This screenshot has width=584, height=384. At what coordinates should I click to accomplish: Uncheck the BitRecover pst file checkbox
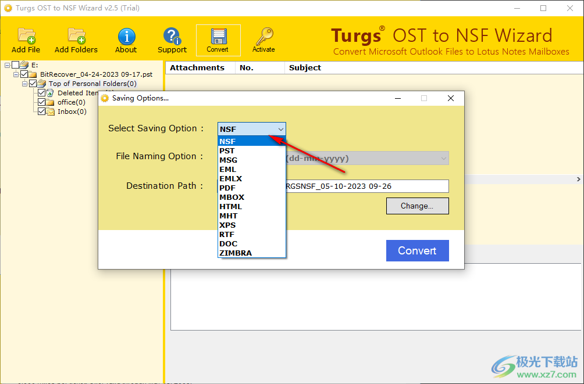pyautogui.click(x=24, y=74)
